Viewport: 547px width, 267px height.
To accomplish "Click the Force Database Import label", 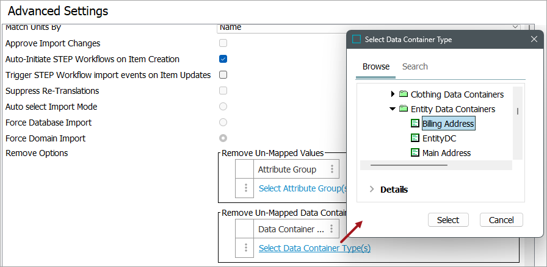I will [48, 123].
